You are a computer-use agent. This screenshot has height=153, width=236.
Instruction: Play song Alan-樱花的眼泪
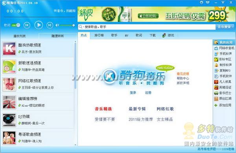(33, 105)
